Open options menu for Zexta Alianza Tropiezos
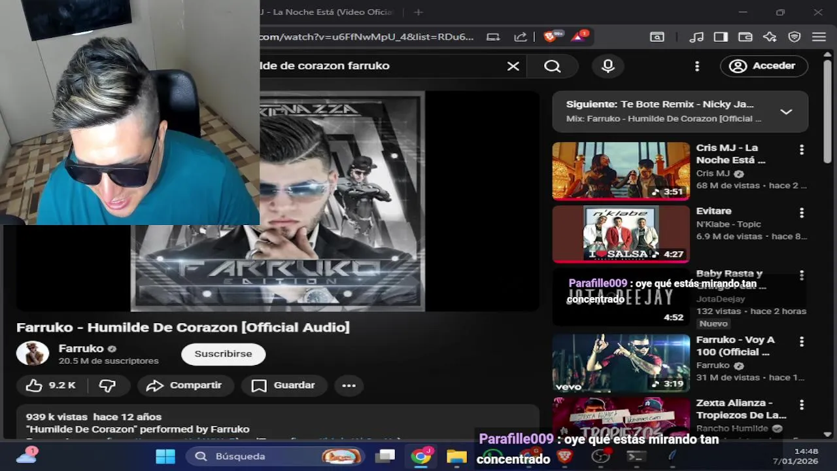Viewport: 837px width, 471px height. (802, 405)
